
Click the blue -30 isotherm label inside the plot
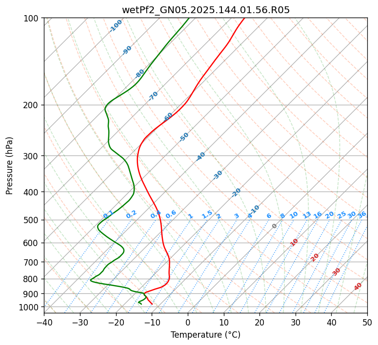point(218,175)
